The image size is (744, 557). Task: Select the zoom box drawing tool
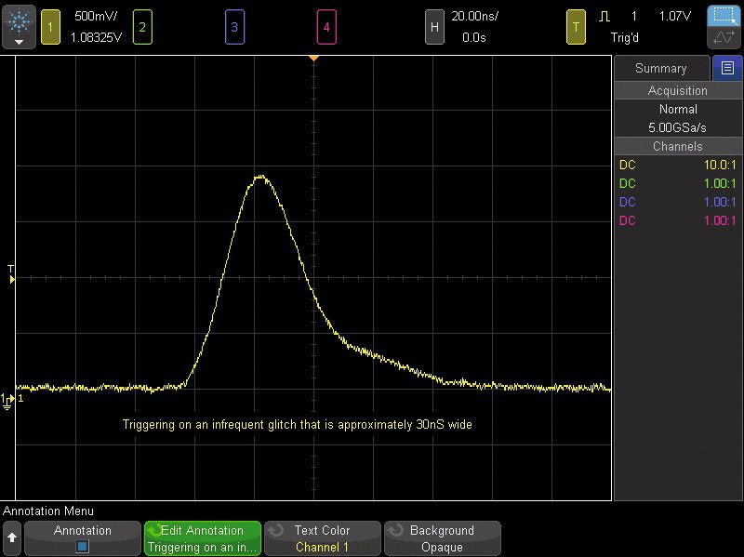(724, 16)
